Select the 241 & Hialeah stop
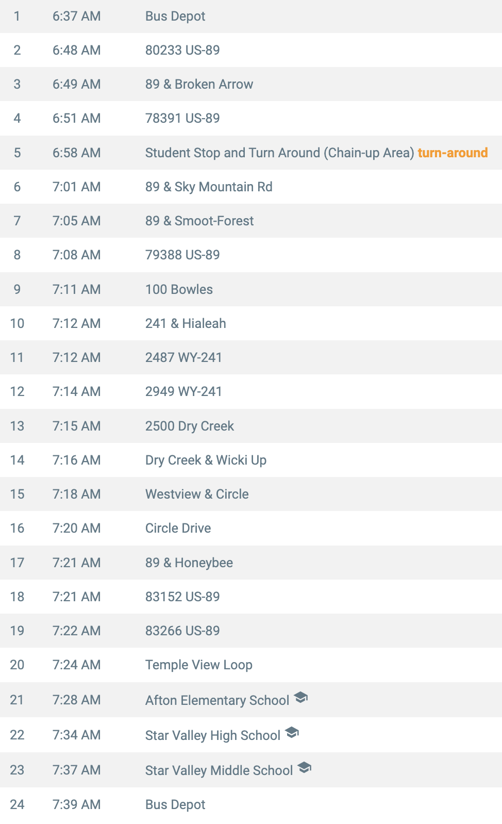 tap(251, 323)
